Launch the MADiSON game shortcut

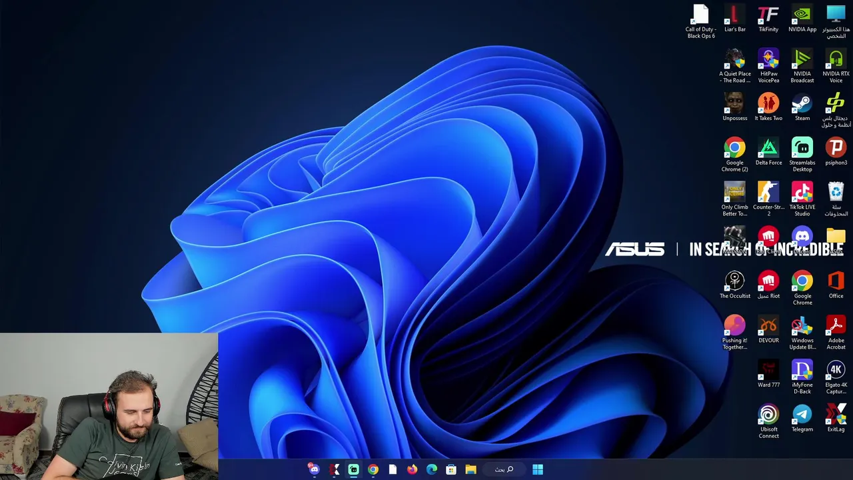[x=734, y=241]
